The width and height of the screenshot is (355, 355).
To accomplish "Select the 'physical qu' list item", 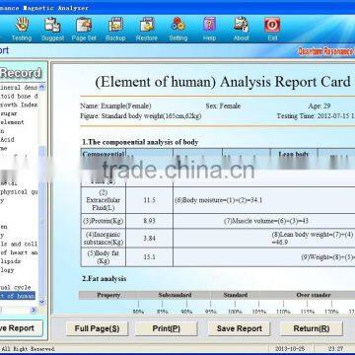I will coord(19,191).
